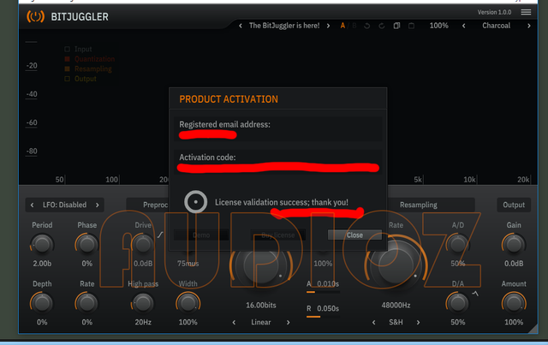Toggle the Output spectrum checkbox
This screenshot has width=548, height=345.
[68, 79]
